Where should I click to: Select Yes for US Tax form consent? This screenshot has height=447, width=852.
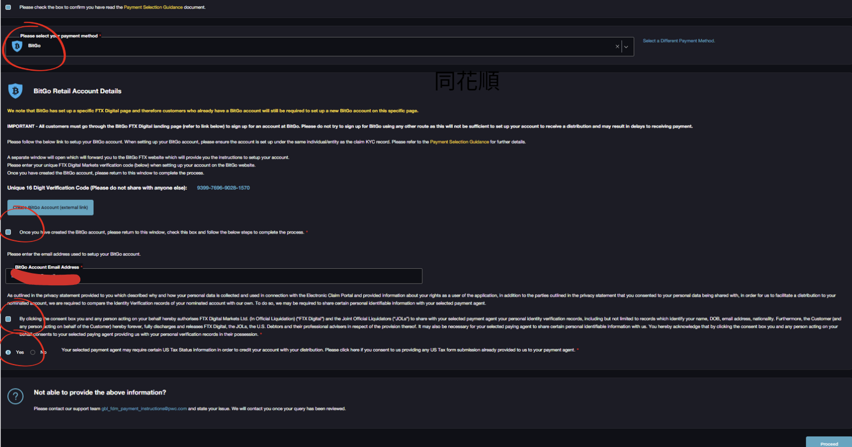click(x=8, y=352)
